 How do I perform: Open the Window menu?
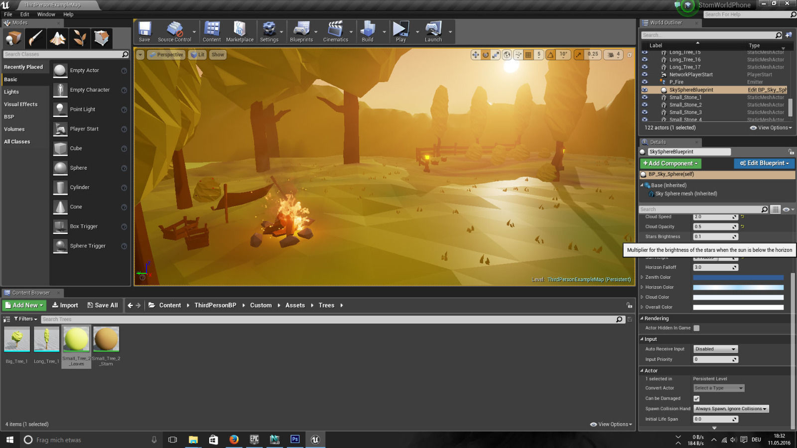coord(46,14)
